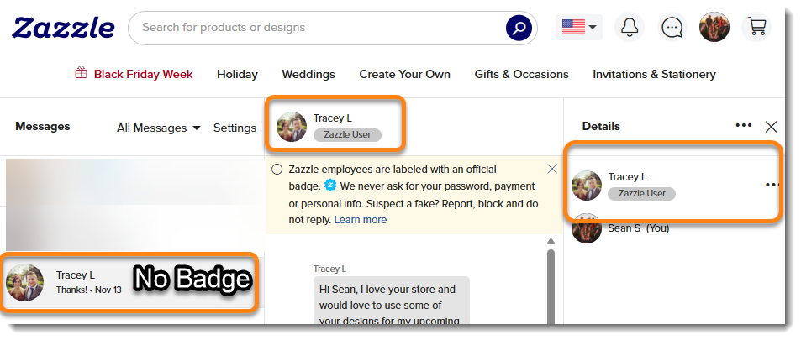The height and width of the screenshot is (340, 801).
Task: Select Create Your Own menu
Action: pos(404,74)
